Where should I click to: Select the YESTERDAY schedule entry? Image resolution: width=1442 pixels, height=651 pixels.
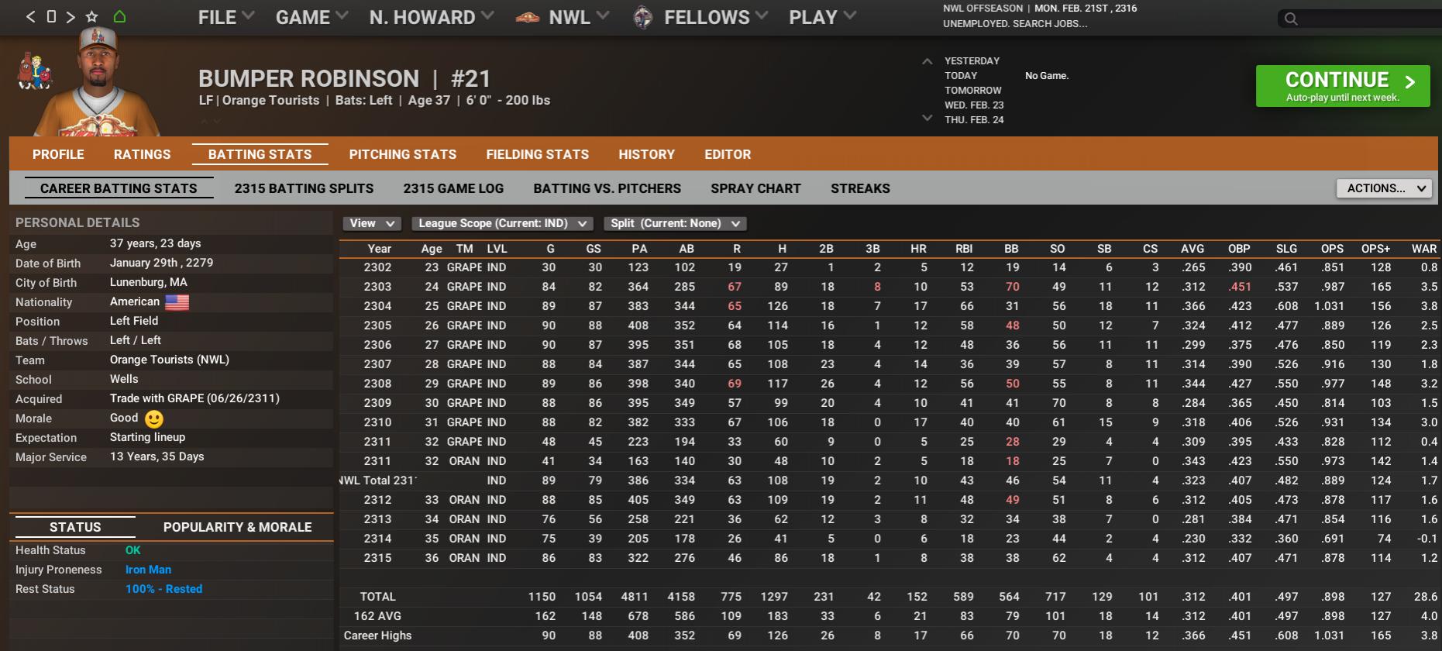pyautogui.click(x=972, y=61)
